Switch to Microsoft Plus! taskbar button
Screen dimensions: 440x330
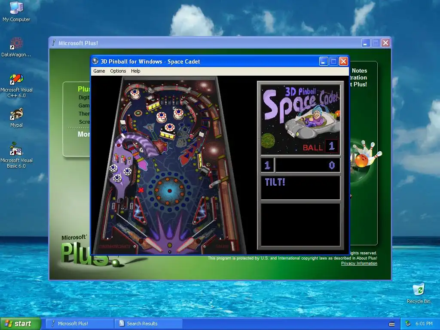(x=79, y=324)
